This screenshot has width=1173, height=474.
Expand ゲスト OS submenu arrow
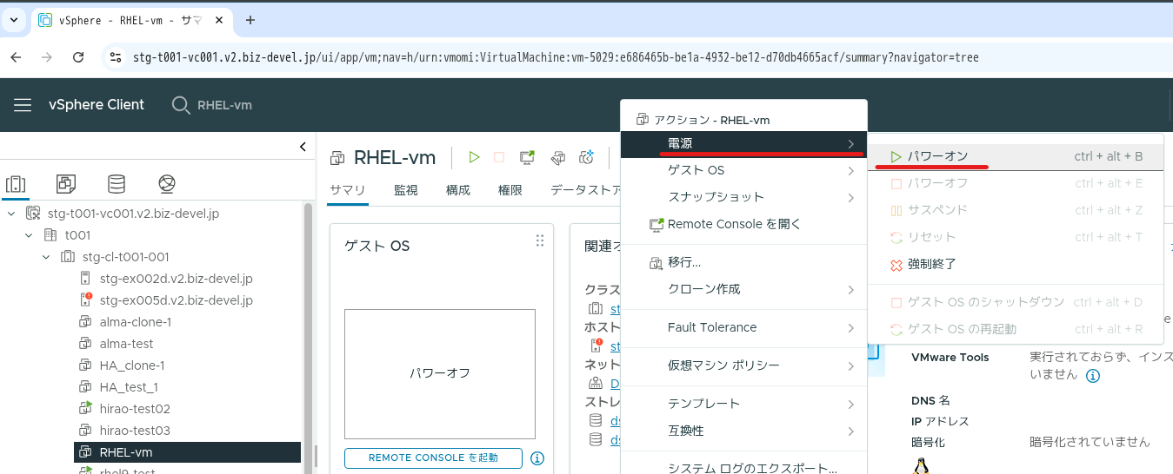pyautogui.click(x=851, y=171)
